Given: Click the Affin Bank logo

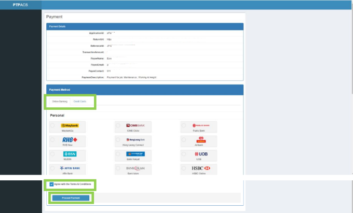Looking at the screenshot, I should tap(70, 168).
